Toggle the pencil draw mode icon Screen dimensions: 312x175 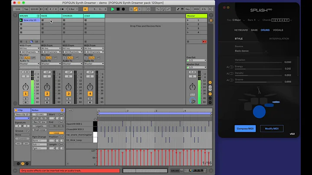pyautogui.click(x=178, y=9)
